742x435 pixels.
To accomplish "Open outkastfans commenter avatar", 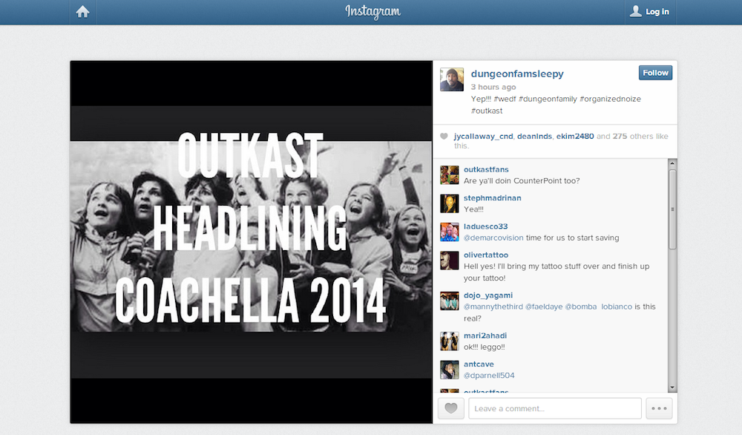I will point(450,175).
